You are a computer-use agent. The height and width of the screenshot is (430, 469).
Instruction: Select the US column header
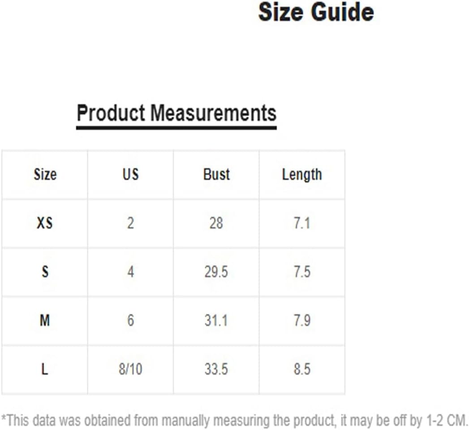(130, 174)
